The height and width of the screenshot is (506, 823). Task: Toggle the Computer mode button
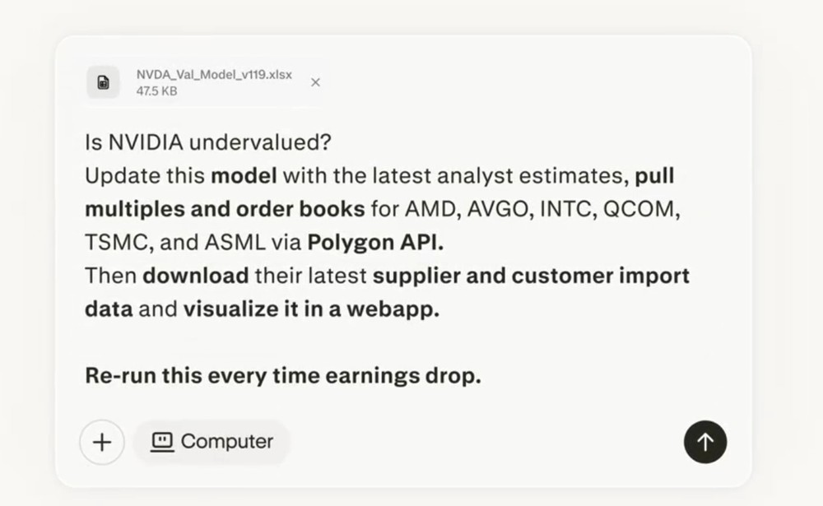click(x=212, y=442)
